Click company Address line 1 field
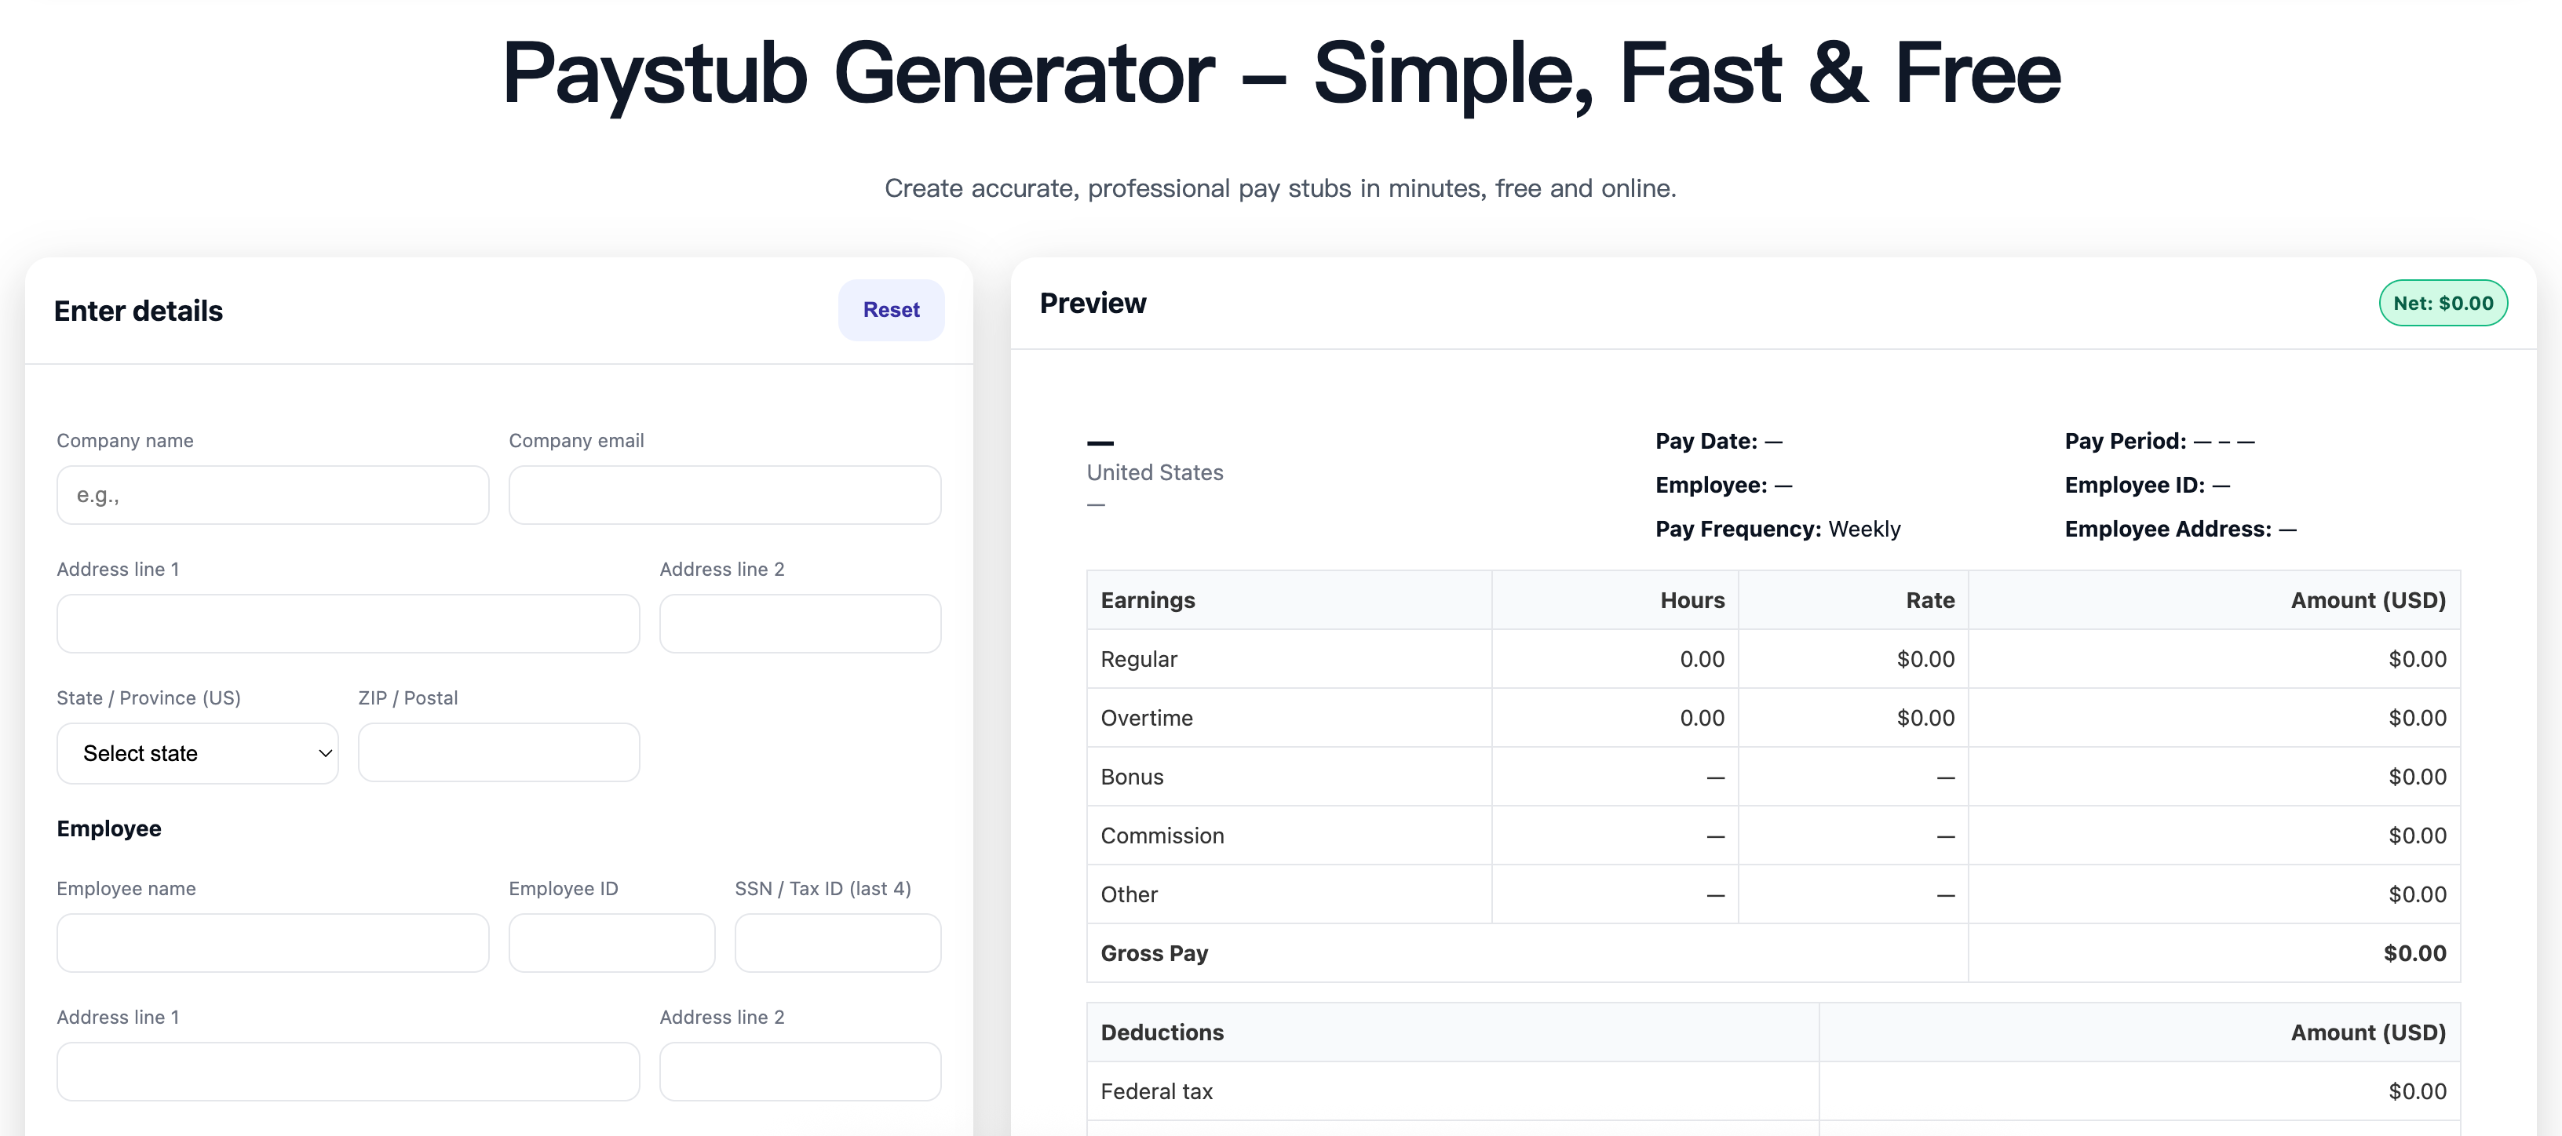The width and height of the screenshot is (2562, 1136). point(348,623)
